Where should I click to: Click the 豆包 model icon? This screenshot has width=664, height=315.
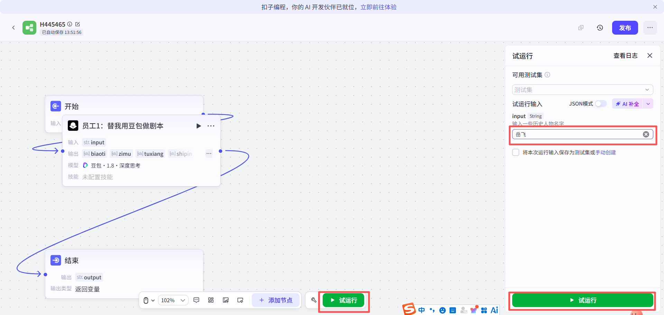point(85,165)
